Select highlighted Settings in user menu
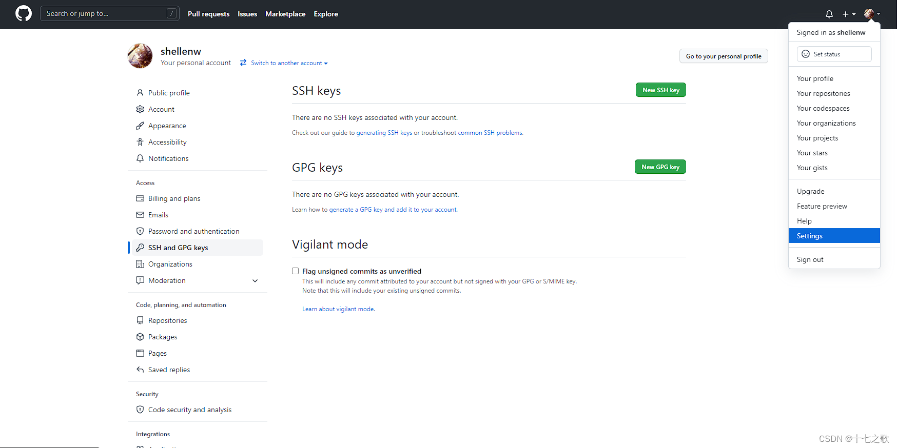897x448 pixels. pyautogui.click(x=834, y=236)
